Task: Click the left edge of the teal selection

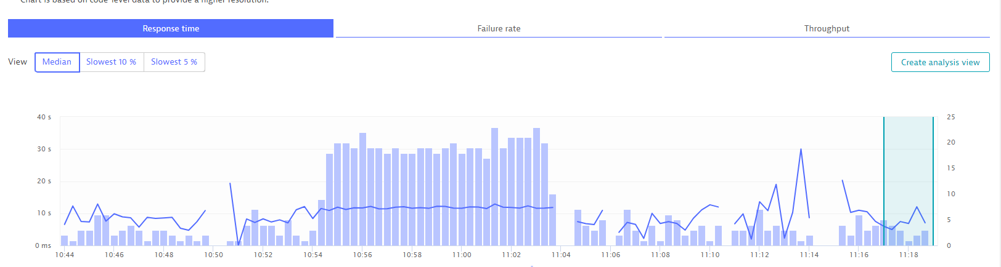Action: (884, 178)
